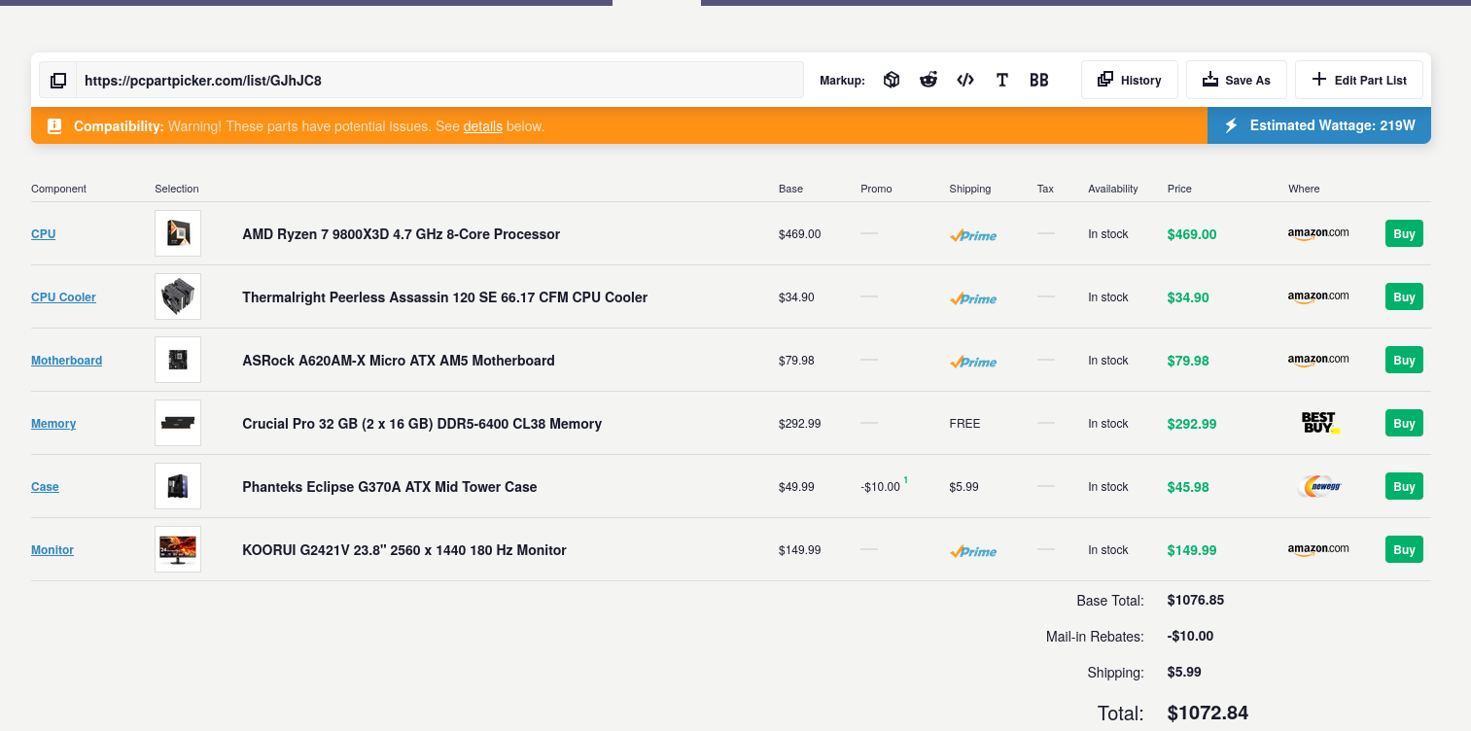This screenshot has height=731, width=1471.
Task: Click the -$10.00 promo in the Case row
Action: 881,487
